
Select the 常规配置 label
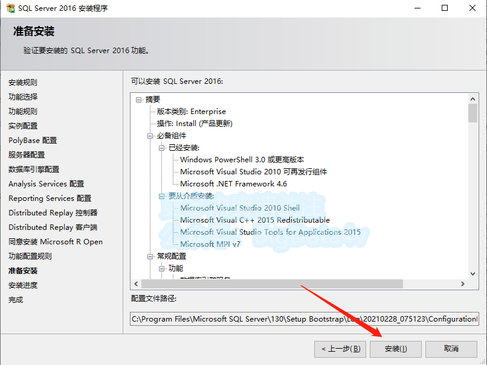pyautogui.click(x=172, y=256)
